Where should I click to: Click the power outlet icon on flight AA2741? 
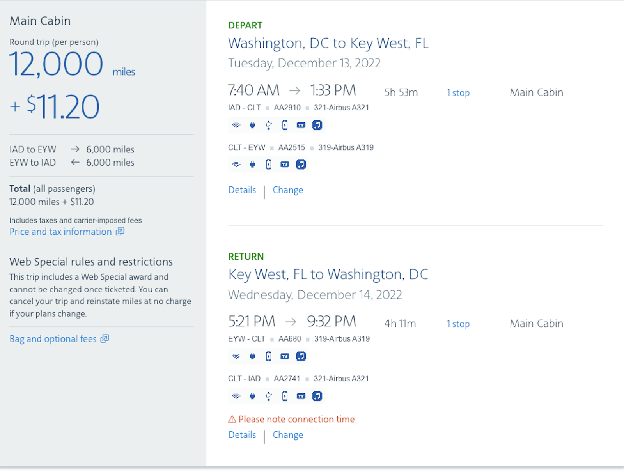(252, 396)
